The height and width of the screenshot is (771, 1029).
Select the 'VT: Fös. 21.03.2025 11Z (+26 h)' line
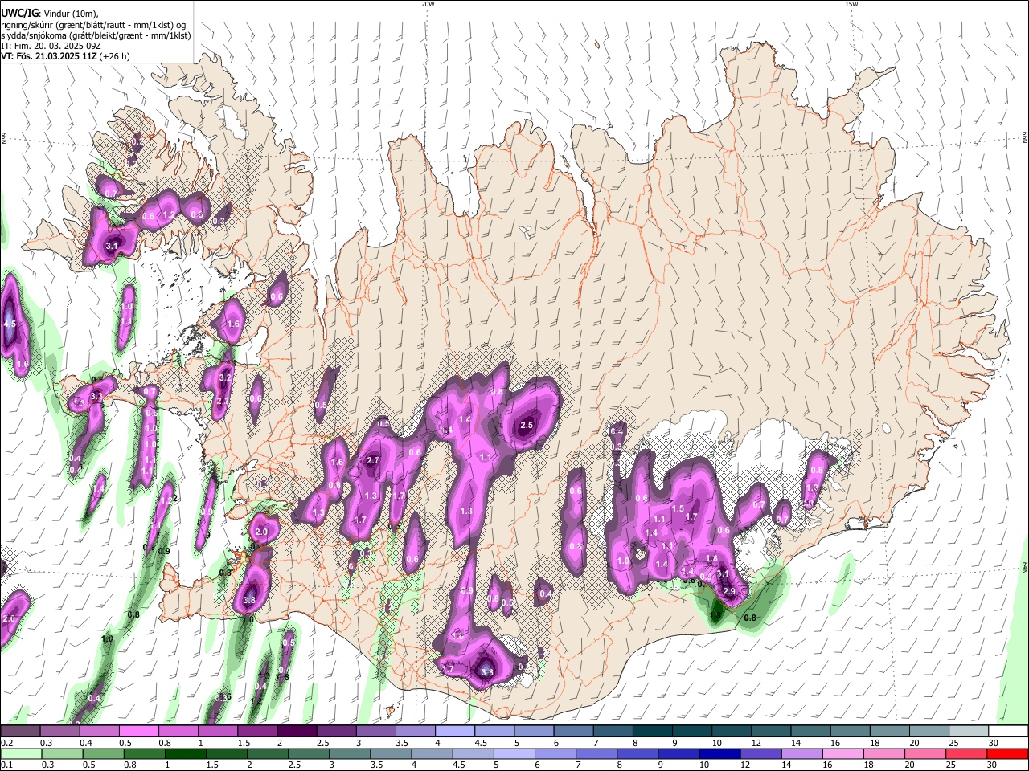click(65, 56)
